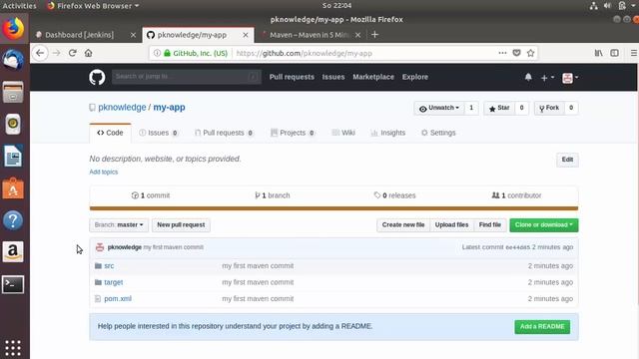Open the target folder

tap(113, 282)
